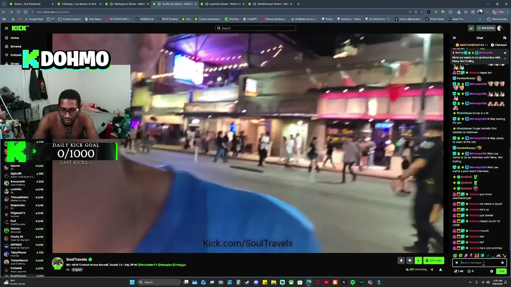This screenshot has width=511, height=287.
Task: Open Copilot Chat in browser toolbar
Action: point(498,12)
